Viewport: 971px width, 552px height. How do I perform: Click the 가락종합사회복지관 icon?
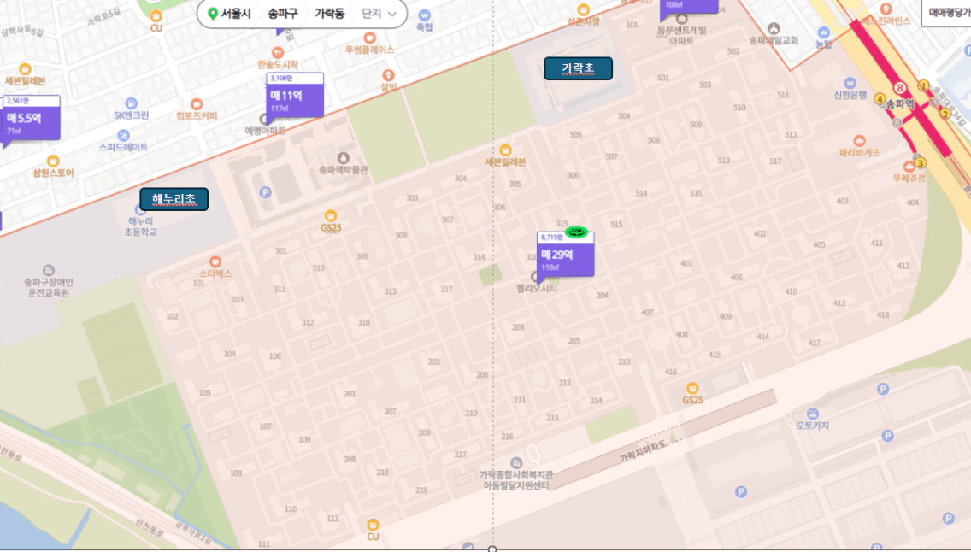click(x=516, y=463)
